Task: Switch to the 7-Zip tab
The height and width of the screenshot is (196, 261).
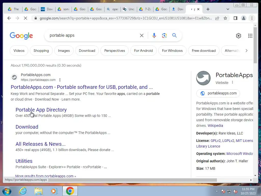Action: click(145, 9)
